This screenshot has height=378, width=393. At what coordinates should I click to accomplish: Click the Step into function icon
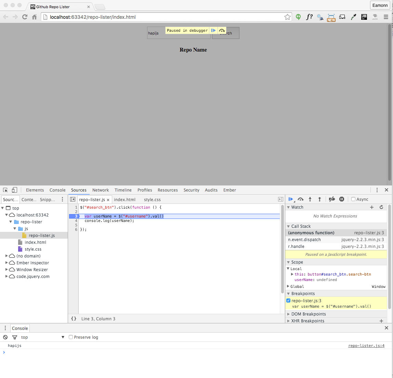(310, 199)
